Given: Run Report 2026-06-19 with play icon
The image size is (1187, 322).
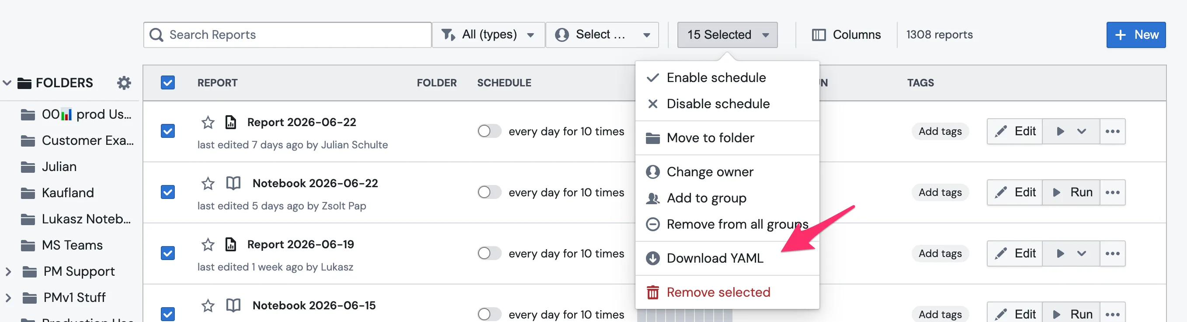Looking at the screenshot, I should (1060, 254).
